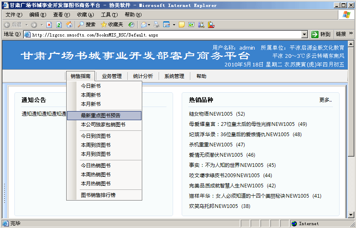
Task: Open the 业务管理 navigation menu
Action: [x=112, y=76]
